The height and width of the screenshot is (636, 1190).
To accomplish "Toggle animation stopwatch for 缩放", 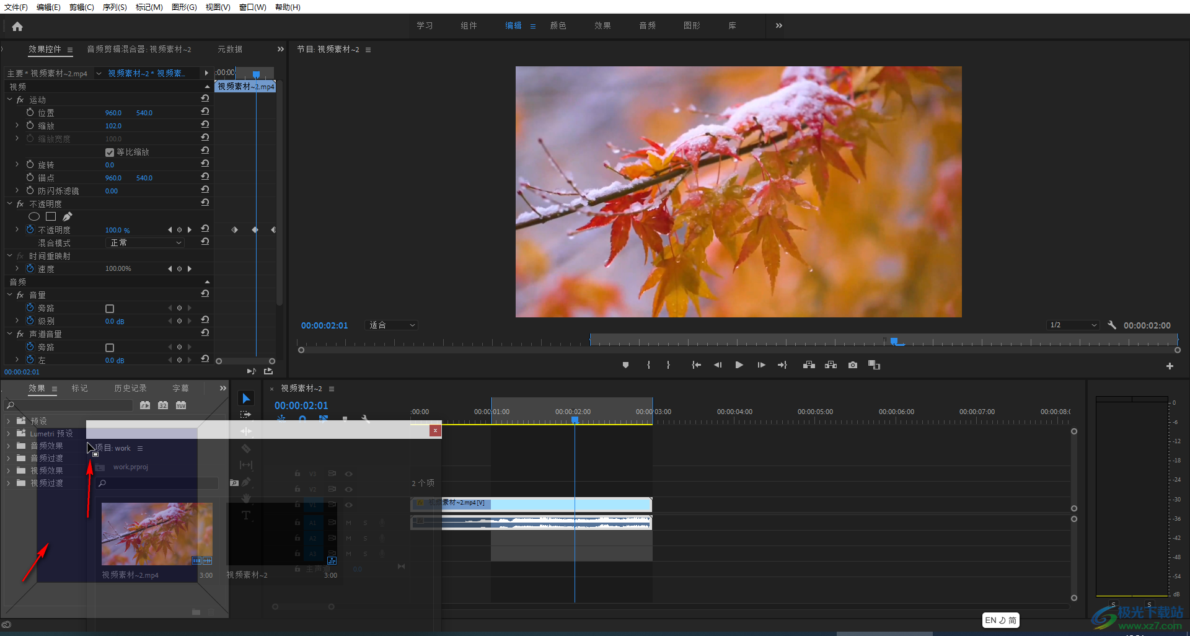I will tap(30, 125).
